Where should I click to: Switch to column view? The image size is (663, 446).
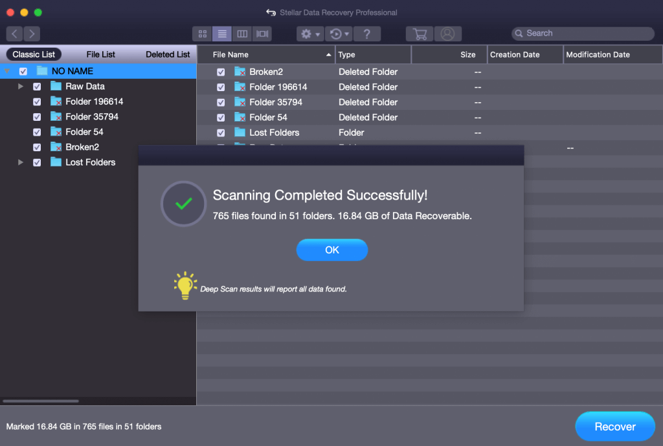point(242,34)
